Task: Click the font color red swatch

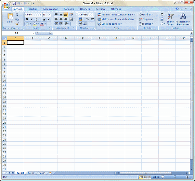Action: [42, 24]
